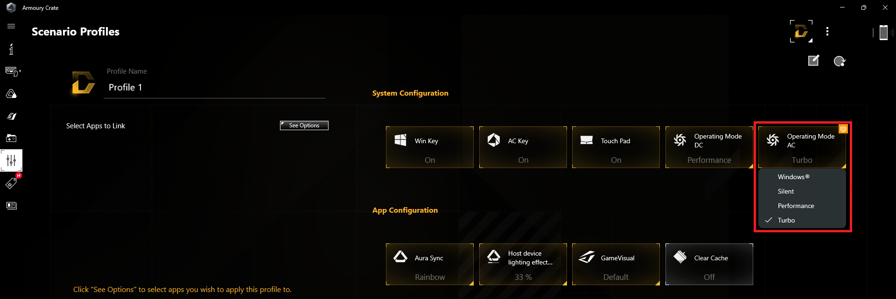
Task: Expand the Operating Mode DC dropdown
Action: pyautogui.click(x=709, y=147)
